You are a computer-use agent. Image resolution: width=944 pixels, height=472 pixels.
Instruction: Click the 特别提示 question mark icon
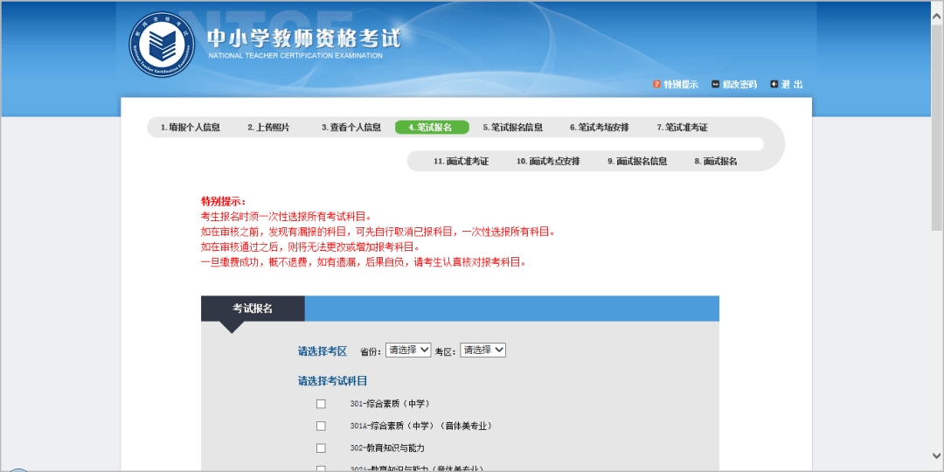coord(656,84)
